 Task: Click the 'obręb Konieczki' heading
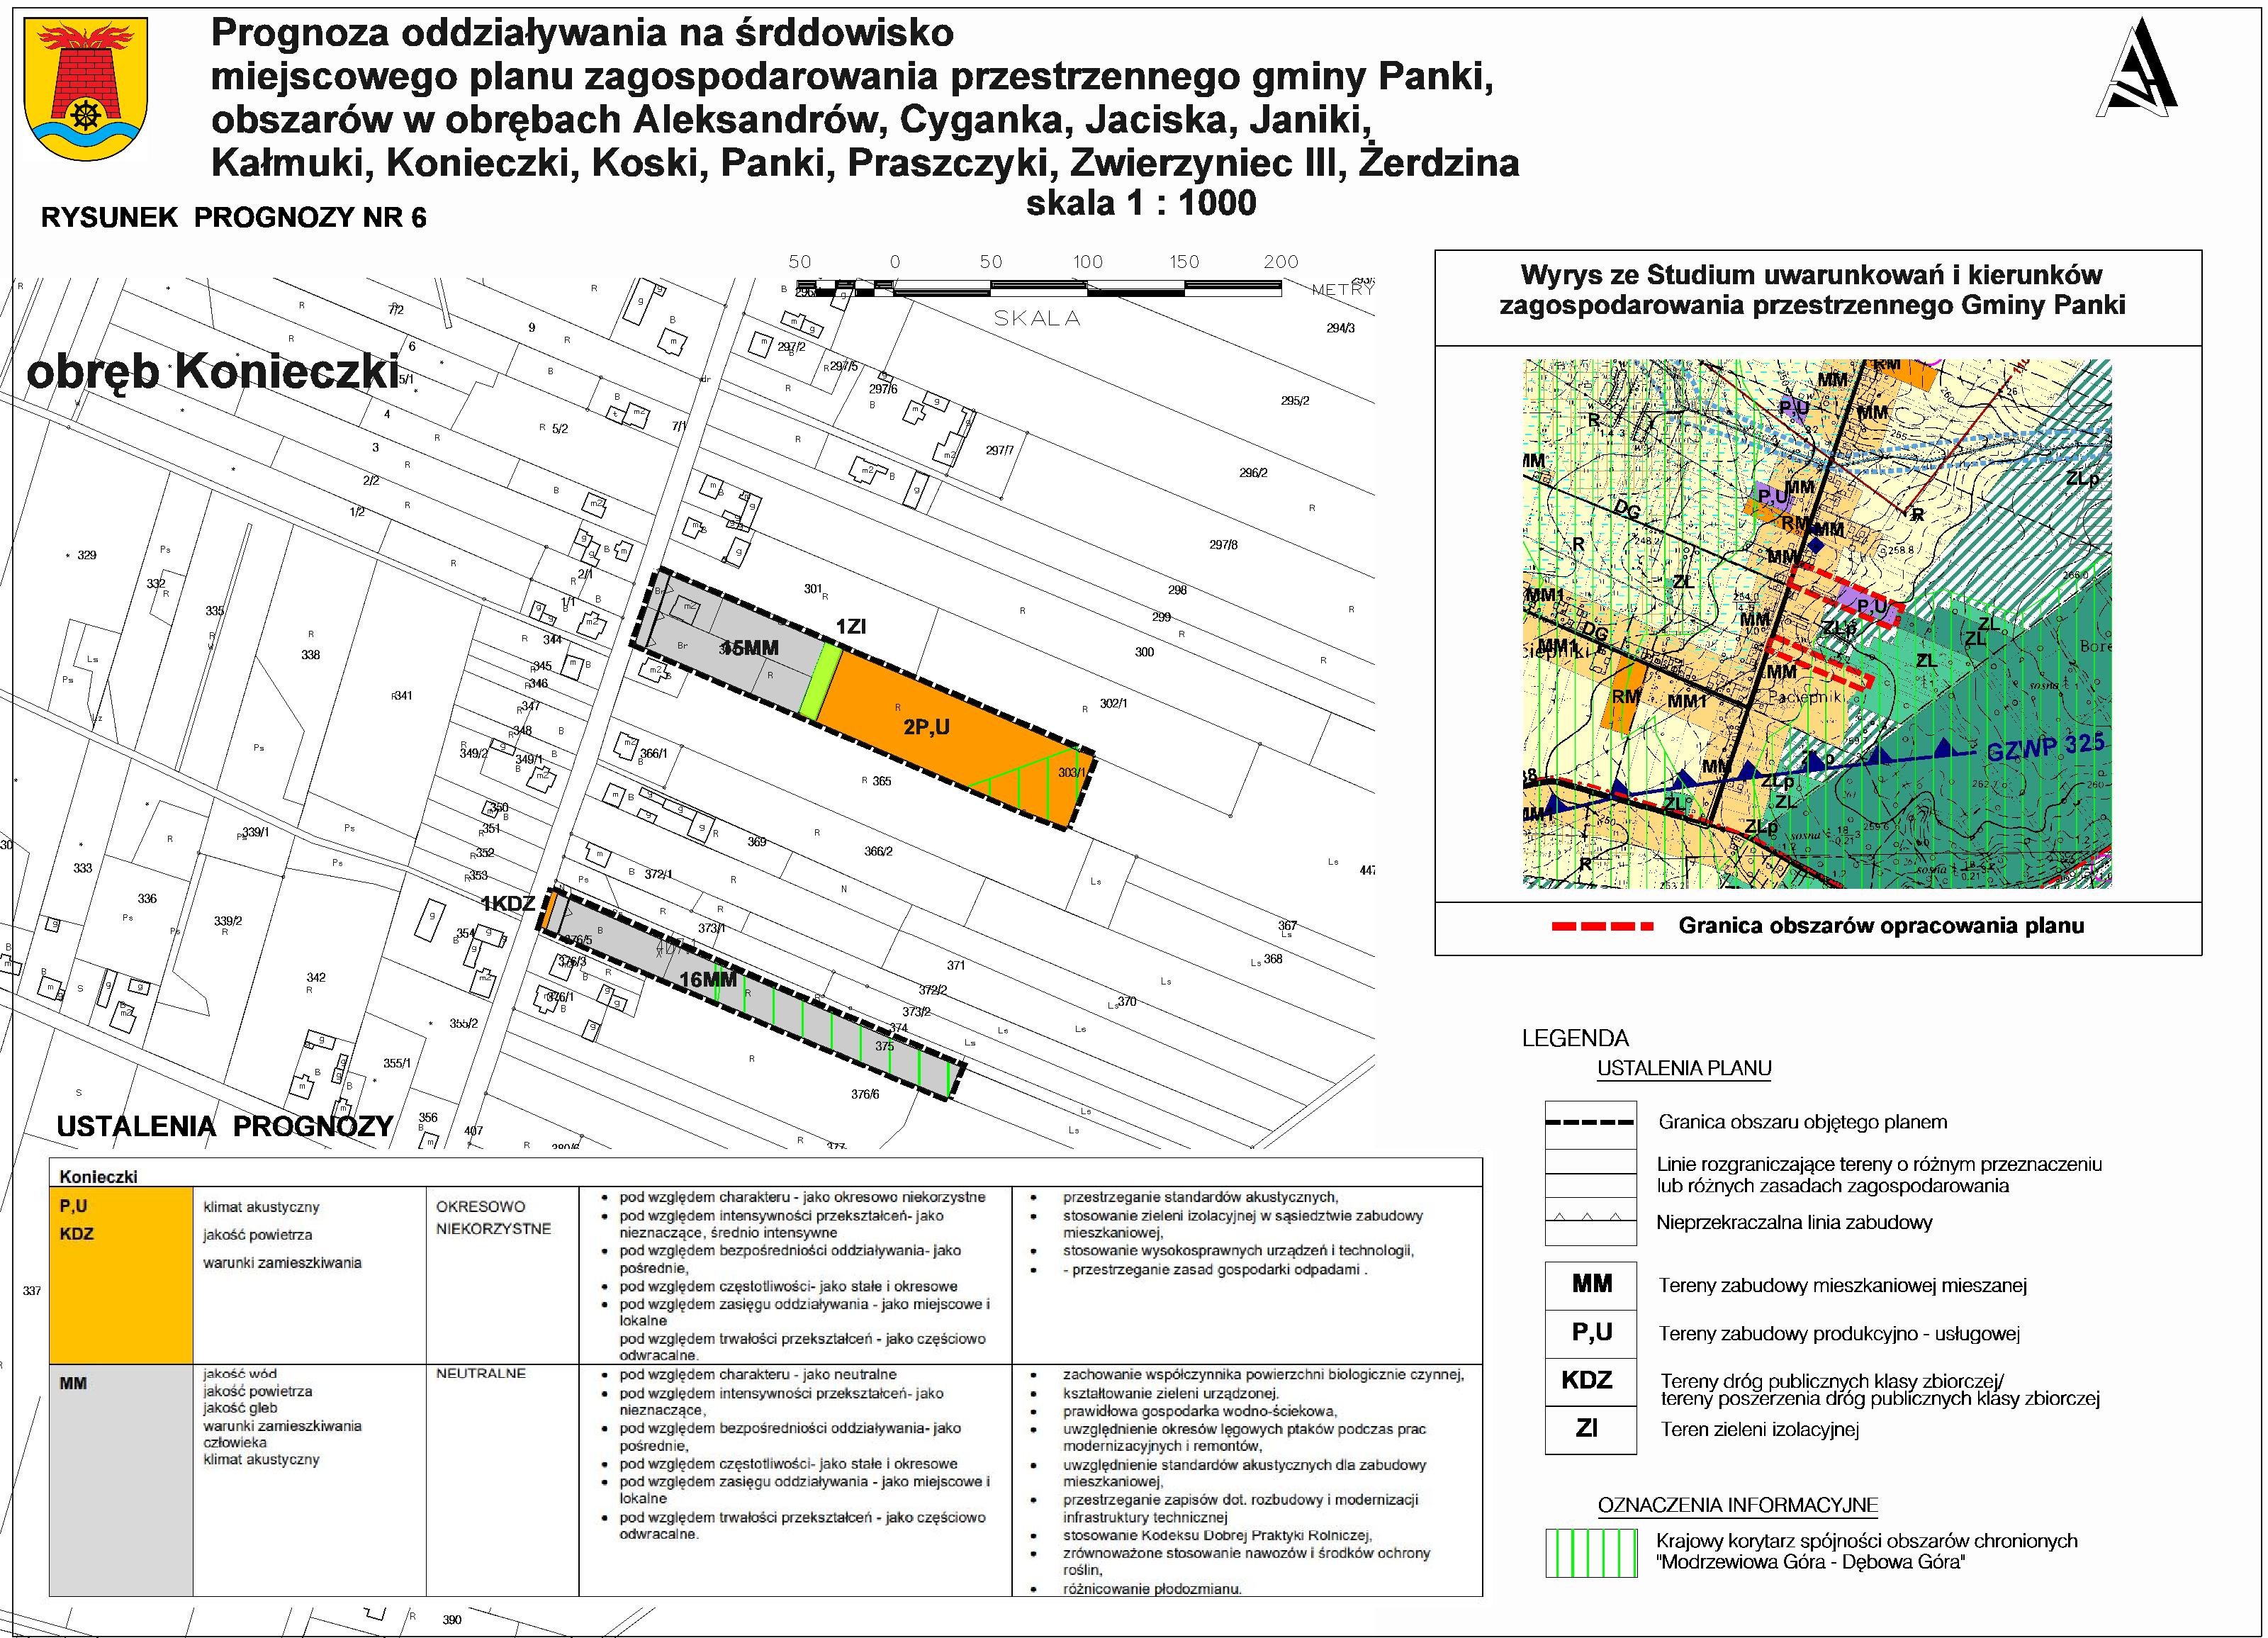point(213,371)
